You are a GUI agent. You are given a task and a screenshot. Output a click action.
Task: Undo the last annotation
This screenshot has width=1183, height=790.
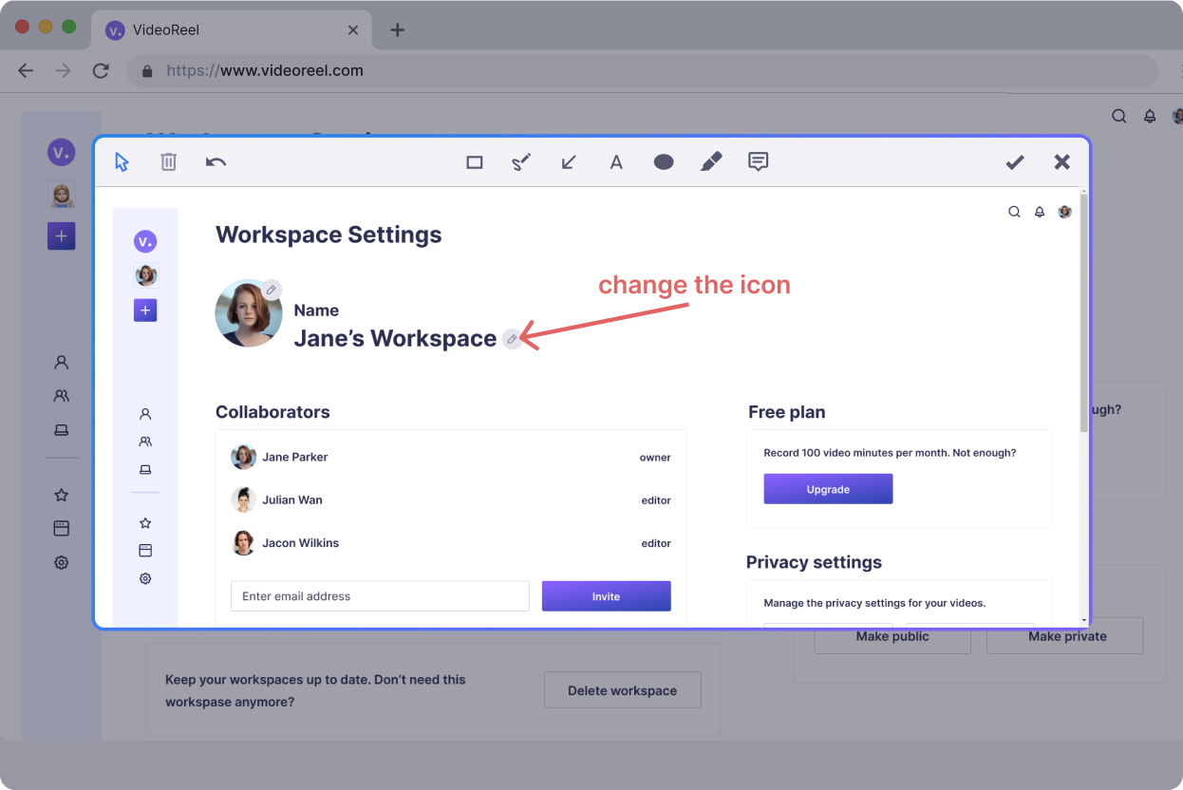pos(216,162)
